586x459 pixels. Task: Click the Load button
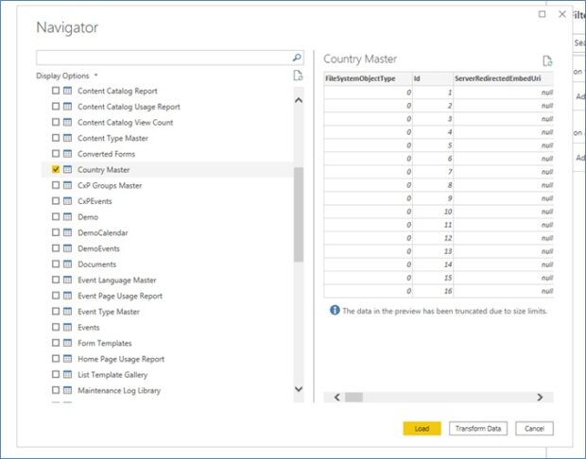[422, 429]
